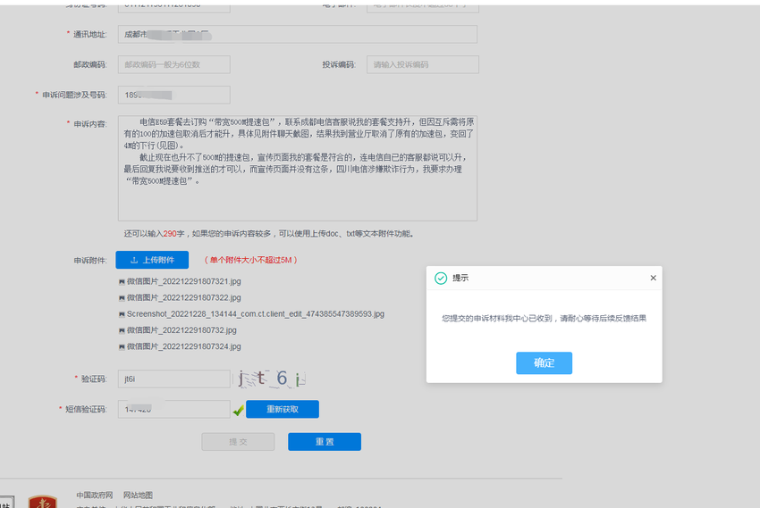Viewport: 760px width, 508px height.
Task: Click the 投诉编码 complaint code field
Action: [x=423, y=64]
